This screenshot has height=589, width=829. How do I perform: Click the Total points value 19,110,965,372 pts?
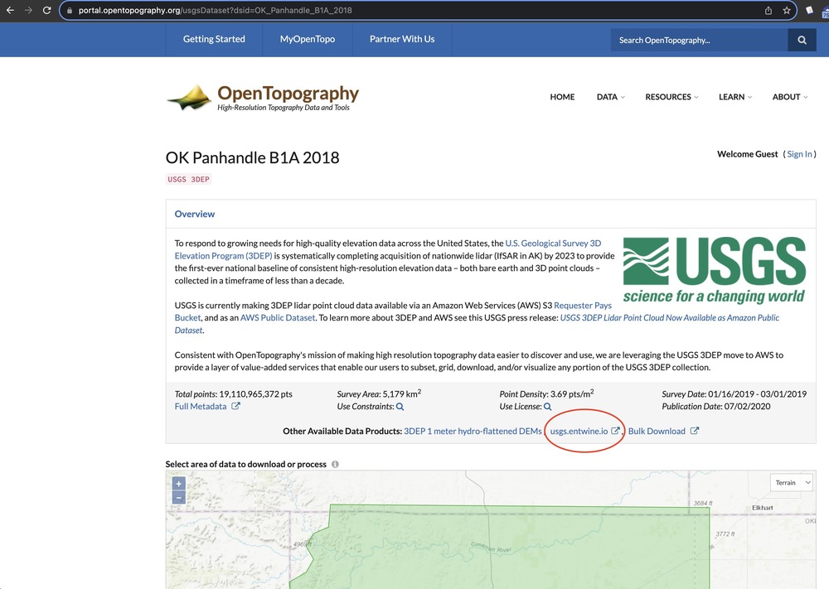click(255, 394)
